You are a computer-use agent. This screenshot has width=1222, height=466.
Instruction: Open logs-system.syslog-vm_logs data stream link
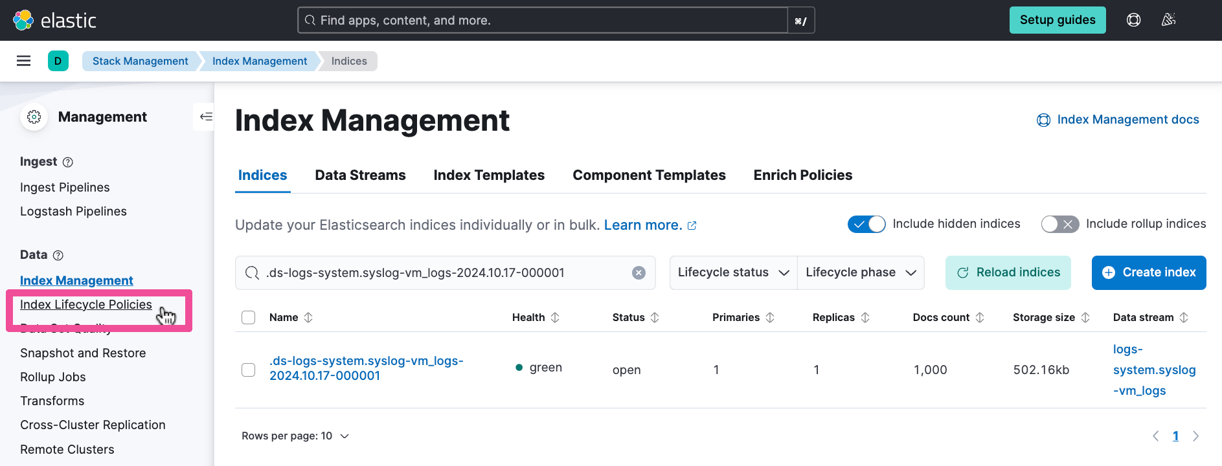pos(1154,370)
